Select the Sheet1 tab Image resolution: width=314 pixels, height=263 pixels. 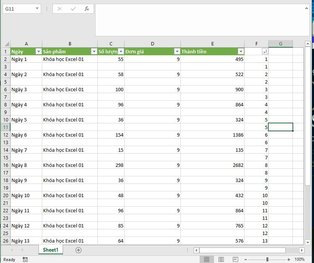[51, 250]
